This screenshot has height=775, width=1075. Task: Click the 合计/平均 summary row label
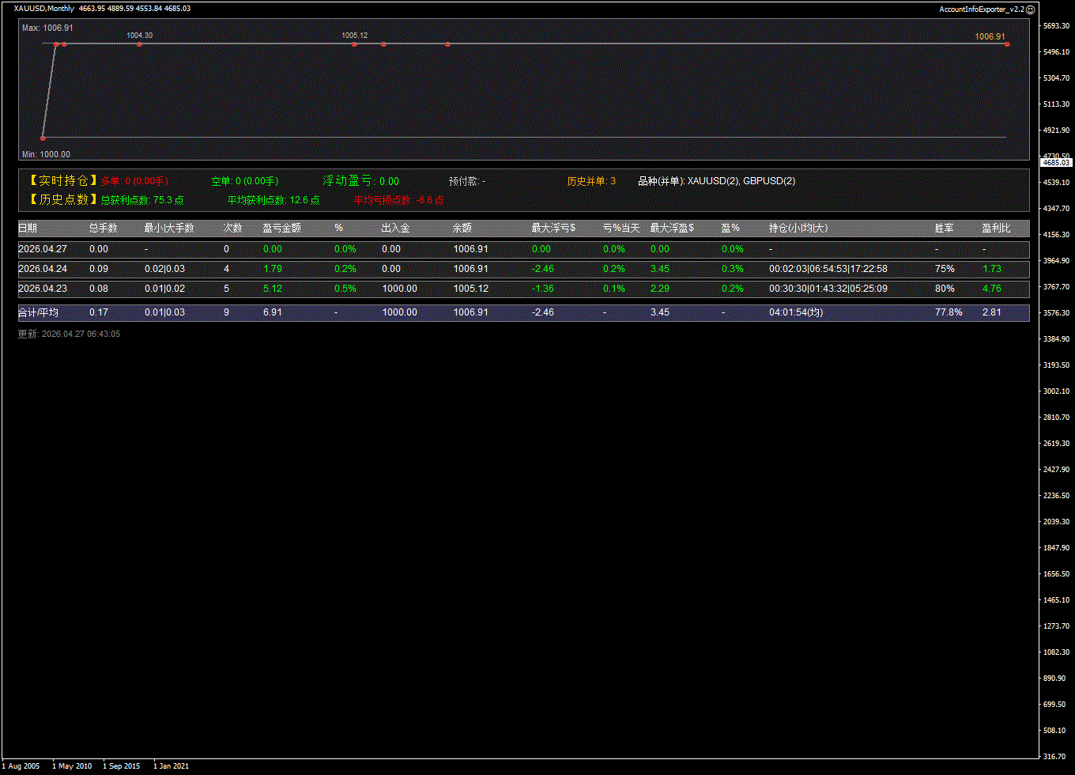(38, 312)
